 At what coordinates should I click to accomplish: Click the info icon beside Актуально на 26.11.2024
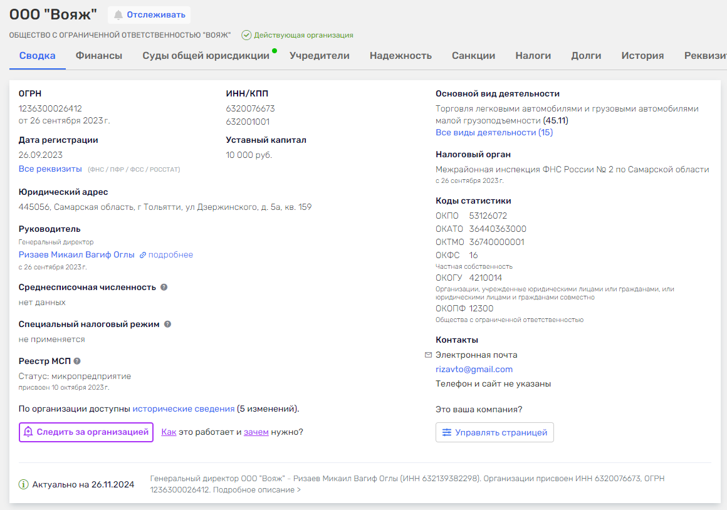[x=23, y=484]
